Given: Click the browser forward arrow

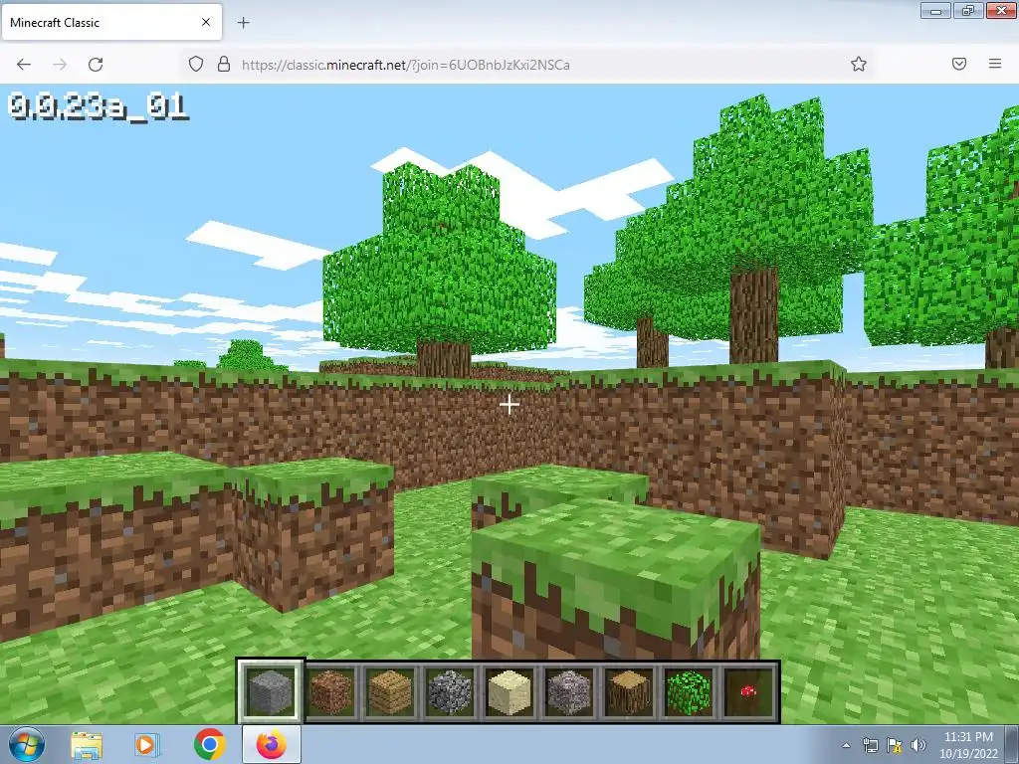Looking at the screenshot, I should point(60,65).
